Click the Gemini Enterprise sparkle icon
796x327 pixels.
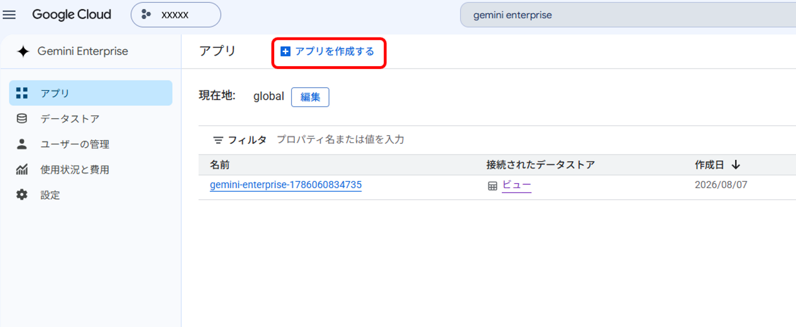tap(23, 51)
